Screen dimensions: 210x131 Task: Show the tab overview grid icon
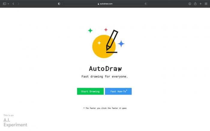206,4
